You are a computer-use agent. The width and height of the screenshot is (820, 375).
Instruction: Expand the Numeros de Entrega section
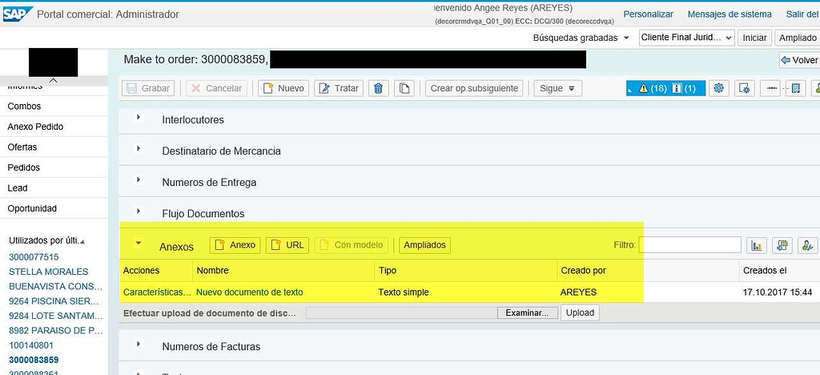139,180
